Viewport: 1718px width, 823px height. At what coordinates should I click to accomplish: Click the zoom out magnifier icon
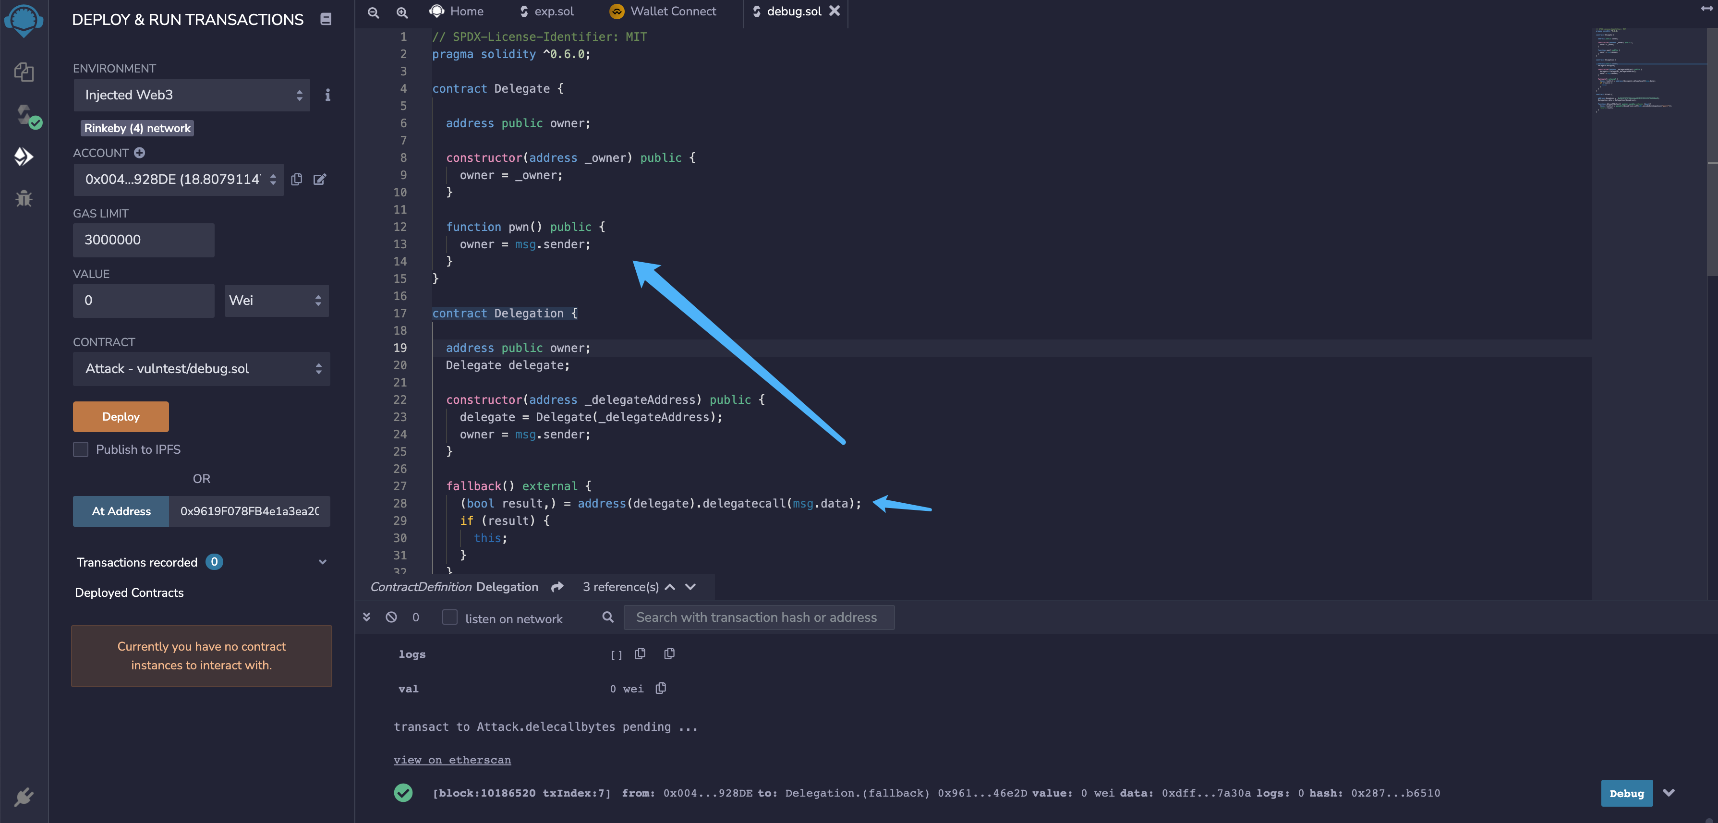pyautogui.click(x=374, y=12)
